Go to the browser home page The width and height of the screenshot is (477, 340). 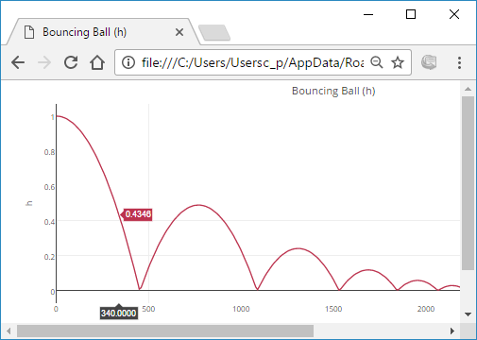coord(97,62)
